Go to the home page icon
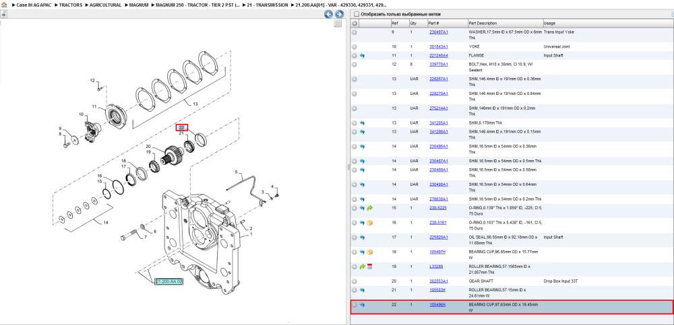Image resolution: width=674 pixels, height=325 pixels. point(4,5)
